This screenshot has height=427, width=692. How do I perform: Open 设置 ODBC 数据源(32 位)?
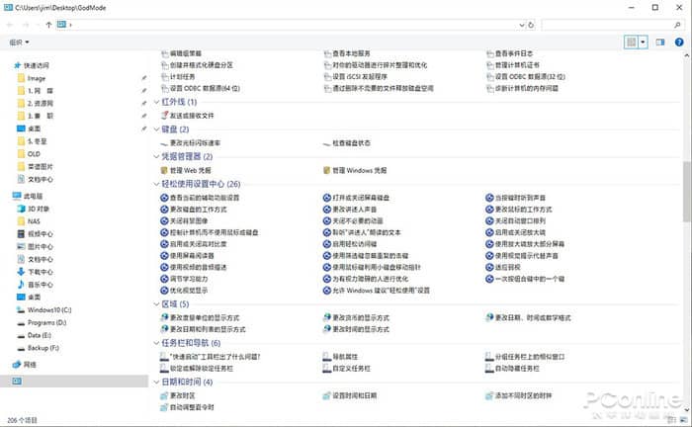[x=530, y=77]
